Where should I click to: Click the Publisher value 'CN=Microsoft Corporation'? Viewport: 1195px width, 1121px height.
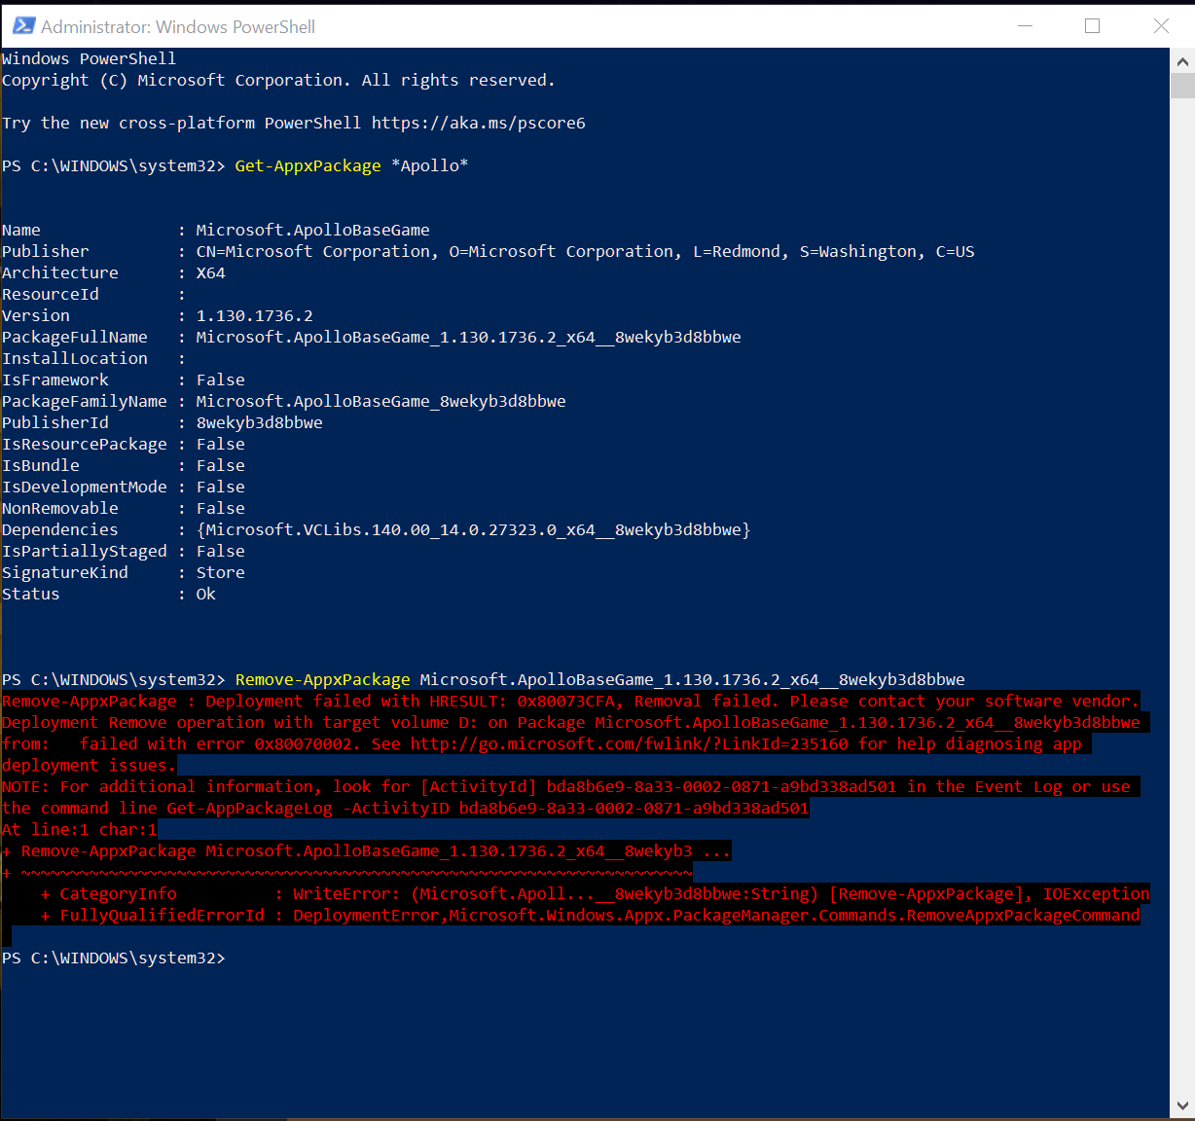pyautogui.click(x=313, y=251)
